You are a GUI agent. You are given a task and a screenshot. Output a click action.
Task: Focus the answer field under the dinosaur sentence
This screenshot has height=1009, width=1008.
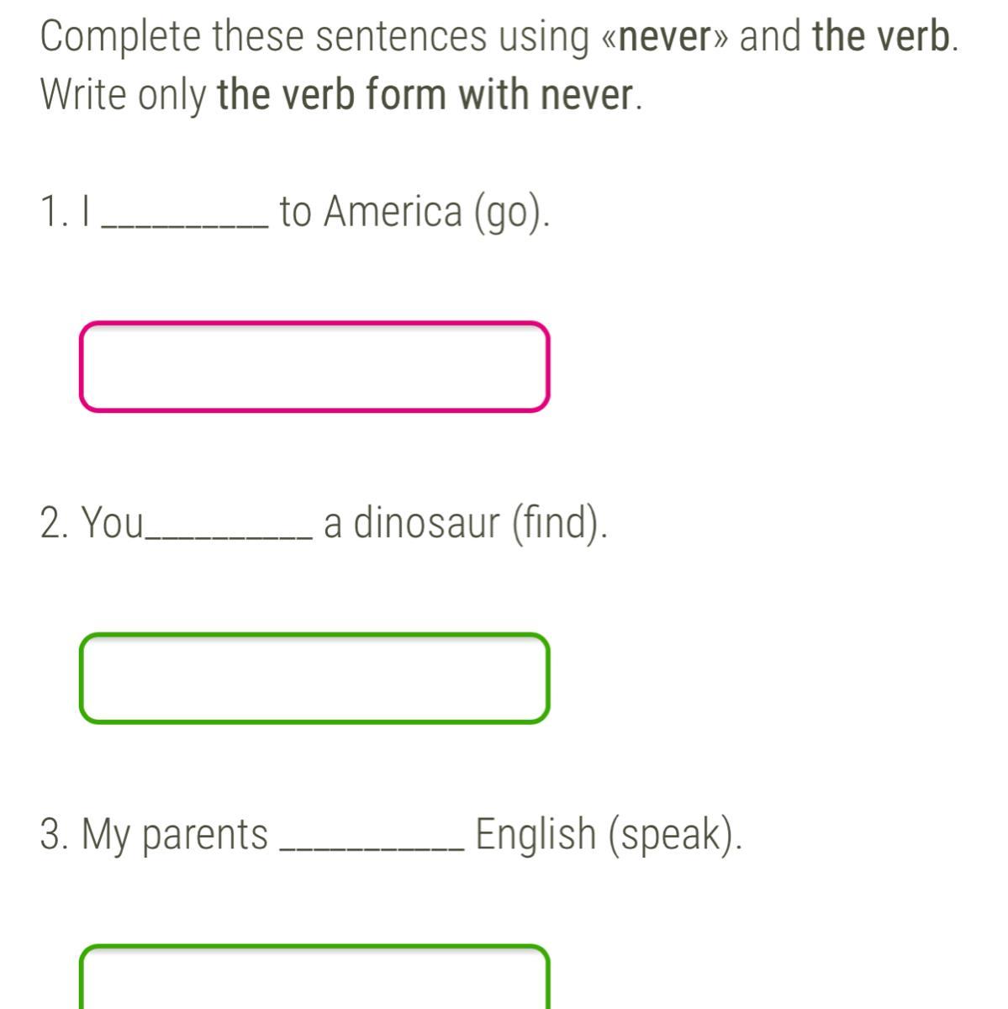(x=315, y=679)
